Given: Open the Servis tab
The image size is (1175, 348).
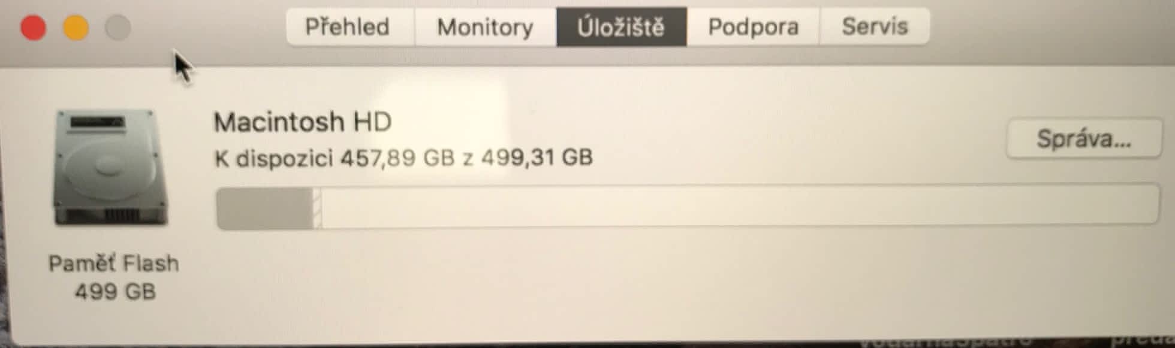Looking at the screenshot, I should pyautogui.click(x=875, y=26).
